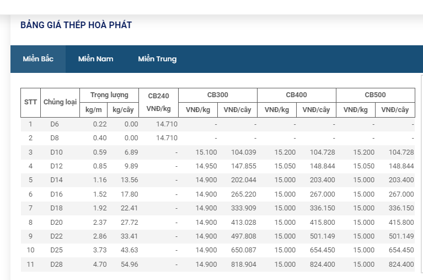
Task: Click the CB240 price 14.710 in the D8 row
Action: (167, 138)
